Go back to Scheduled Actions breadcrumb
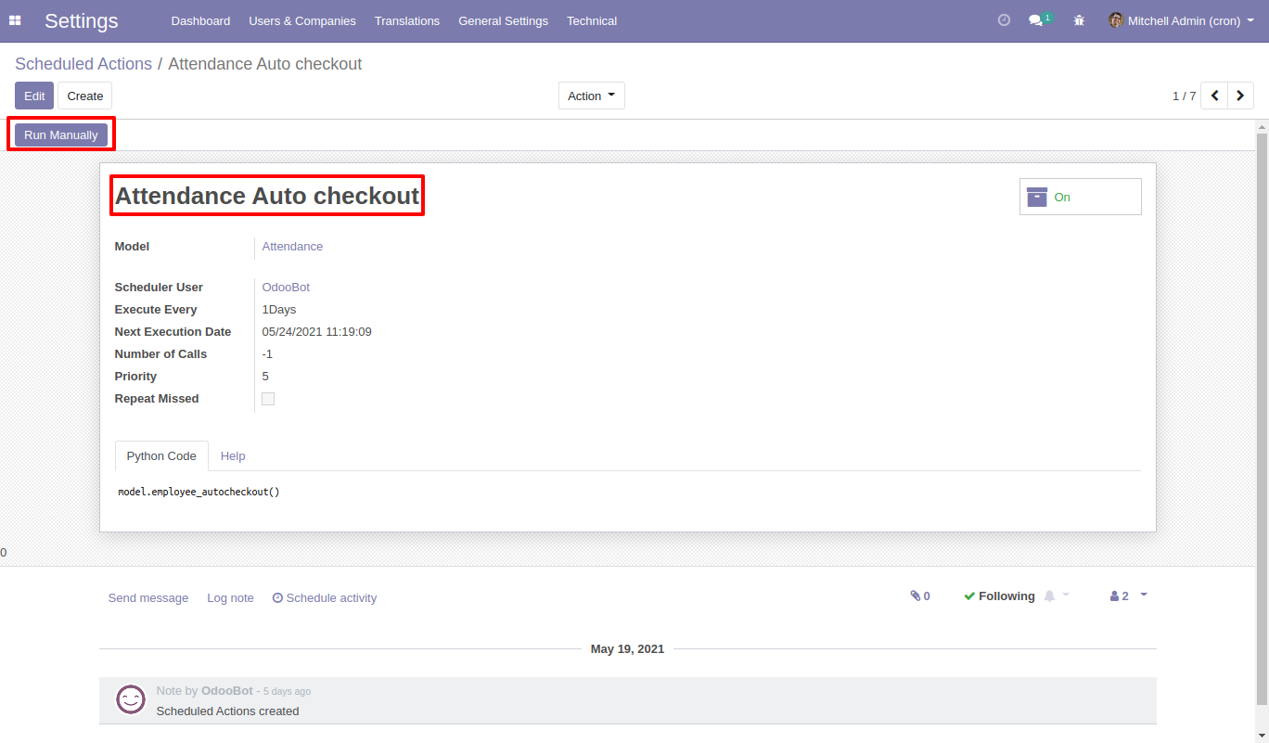This screenshot has width=1269, height=743. (83, 64)
